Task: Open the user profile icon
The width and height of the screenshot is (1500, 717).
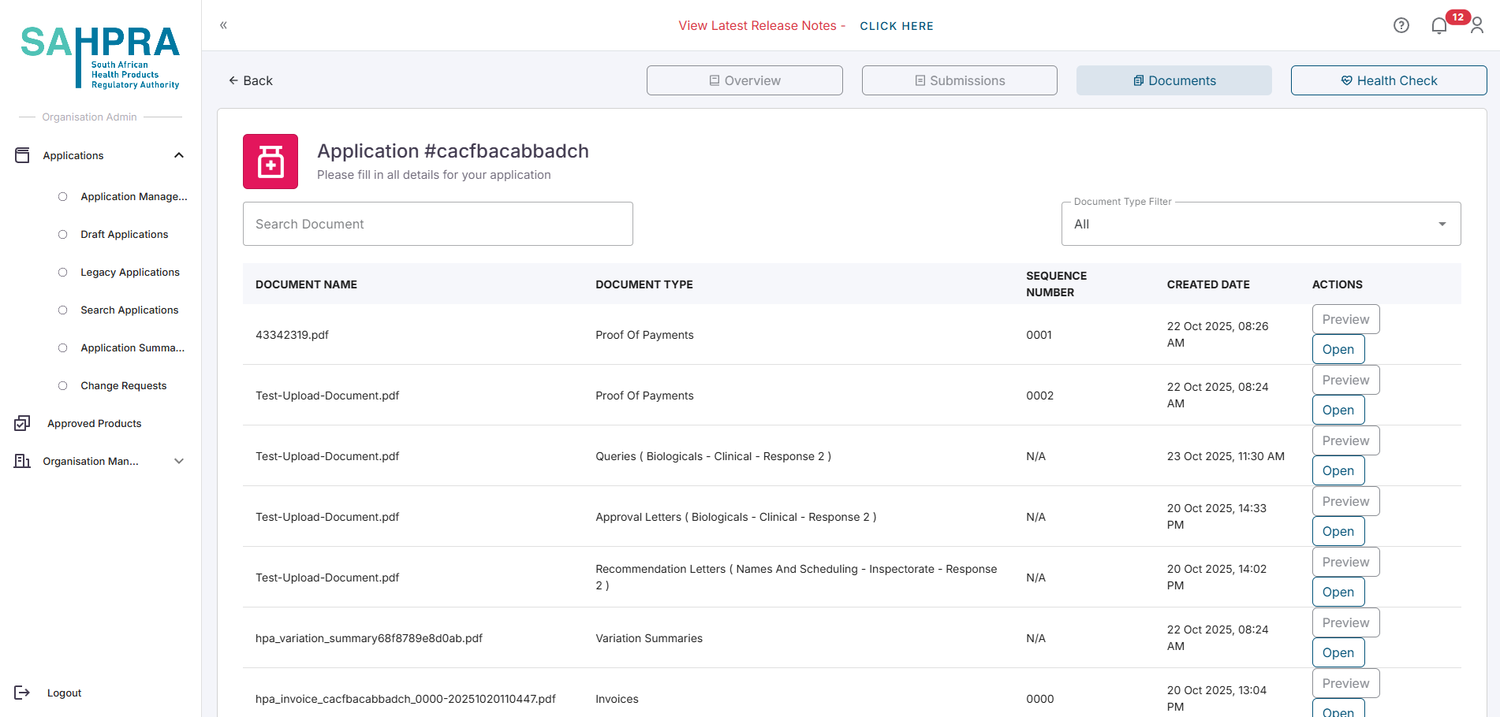Action: click(1477, 26)
